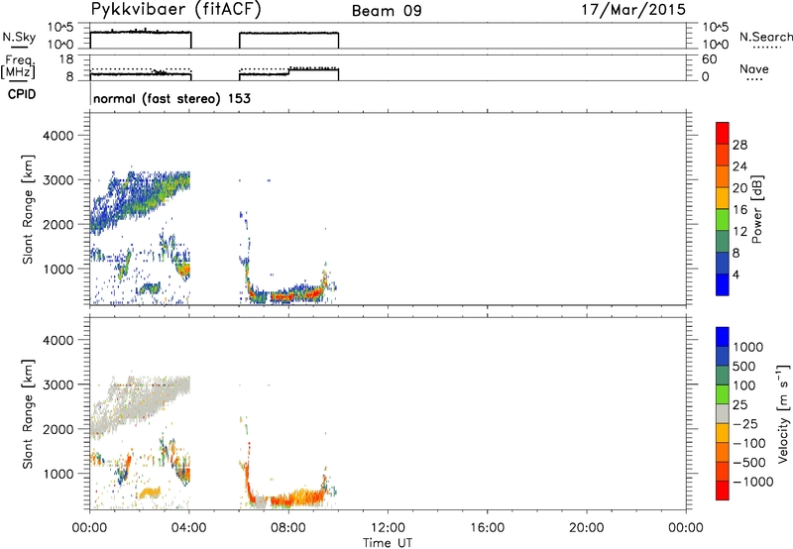This screenshot has width=793, height=549.
Task: Select the "04:00" time tick label
Action: 188,528
